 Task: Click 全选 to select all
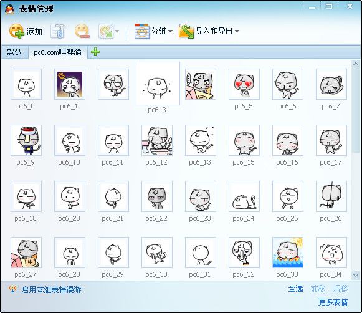click(295, 289)
